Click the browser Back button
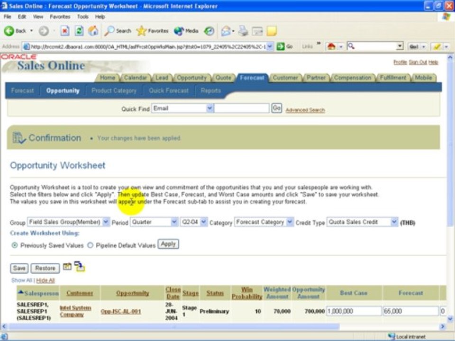This screenshot has height=341, width=455. pyautogui.click(x=15, y=31)
